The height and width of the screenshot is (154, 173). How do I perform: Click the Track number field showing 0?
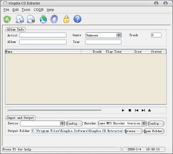pyautogui.click(x=156, y=35)
